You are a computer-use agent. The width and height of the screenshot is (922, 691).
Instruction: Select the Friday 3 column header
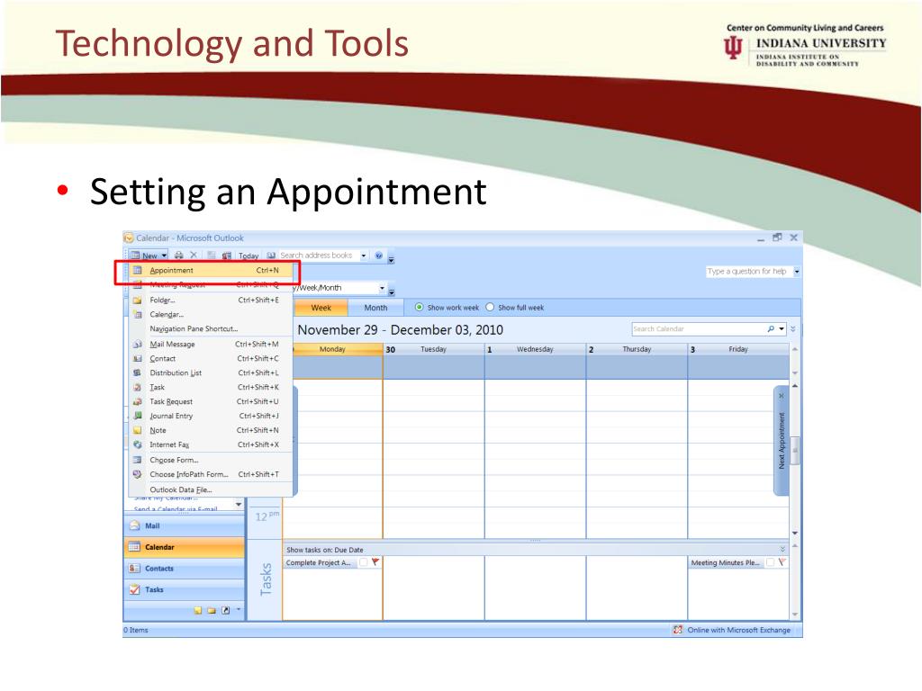[x=738, y=349]
